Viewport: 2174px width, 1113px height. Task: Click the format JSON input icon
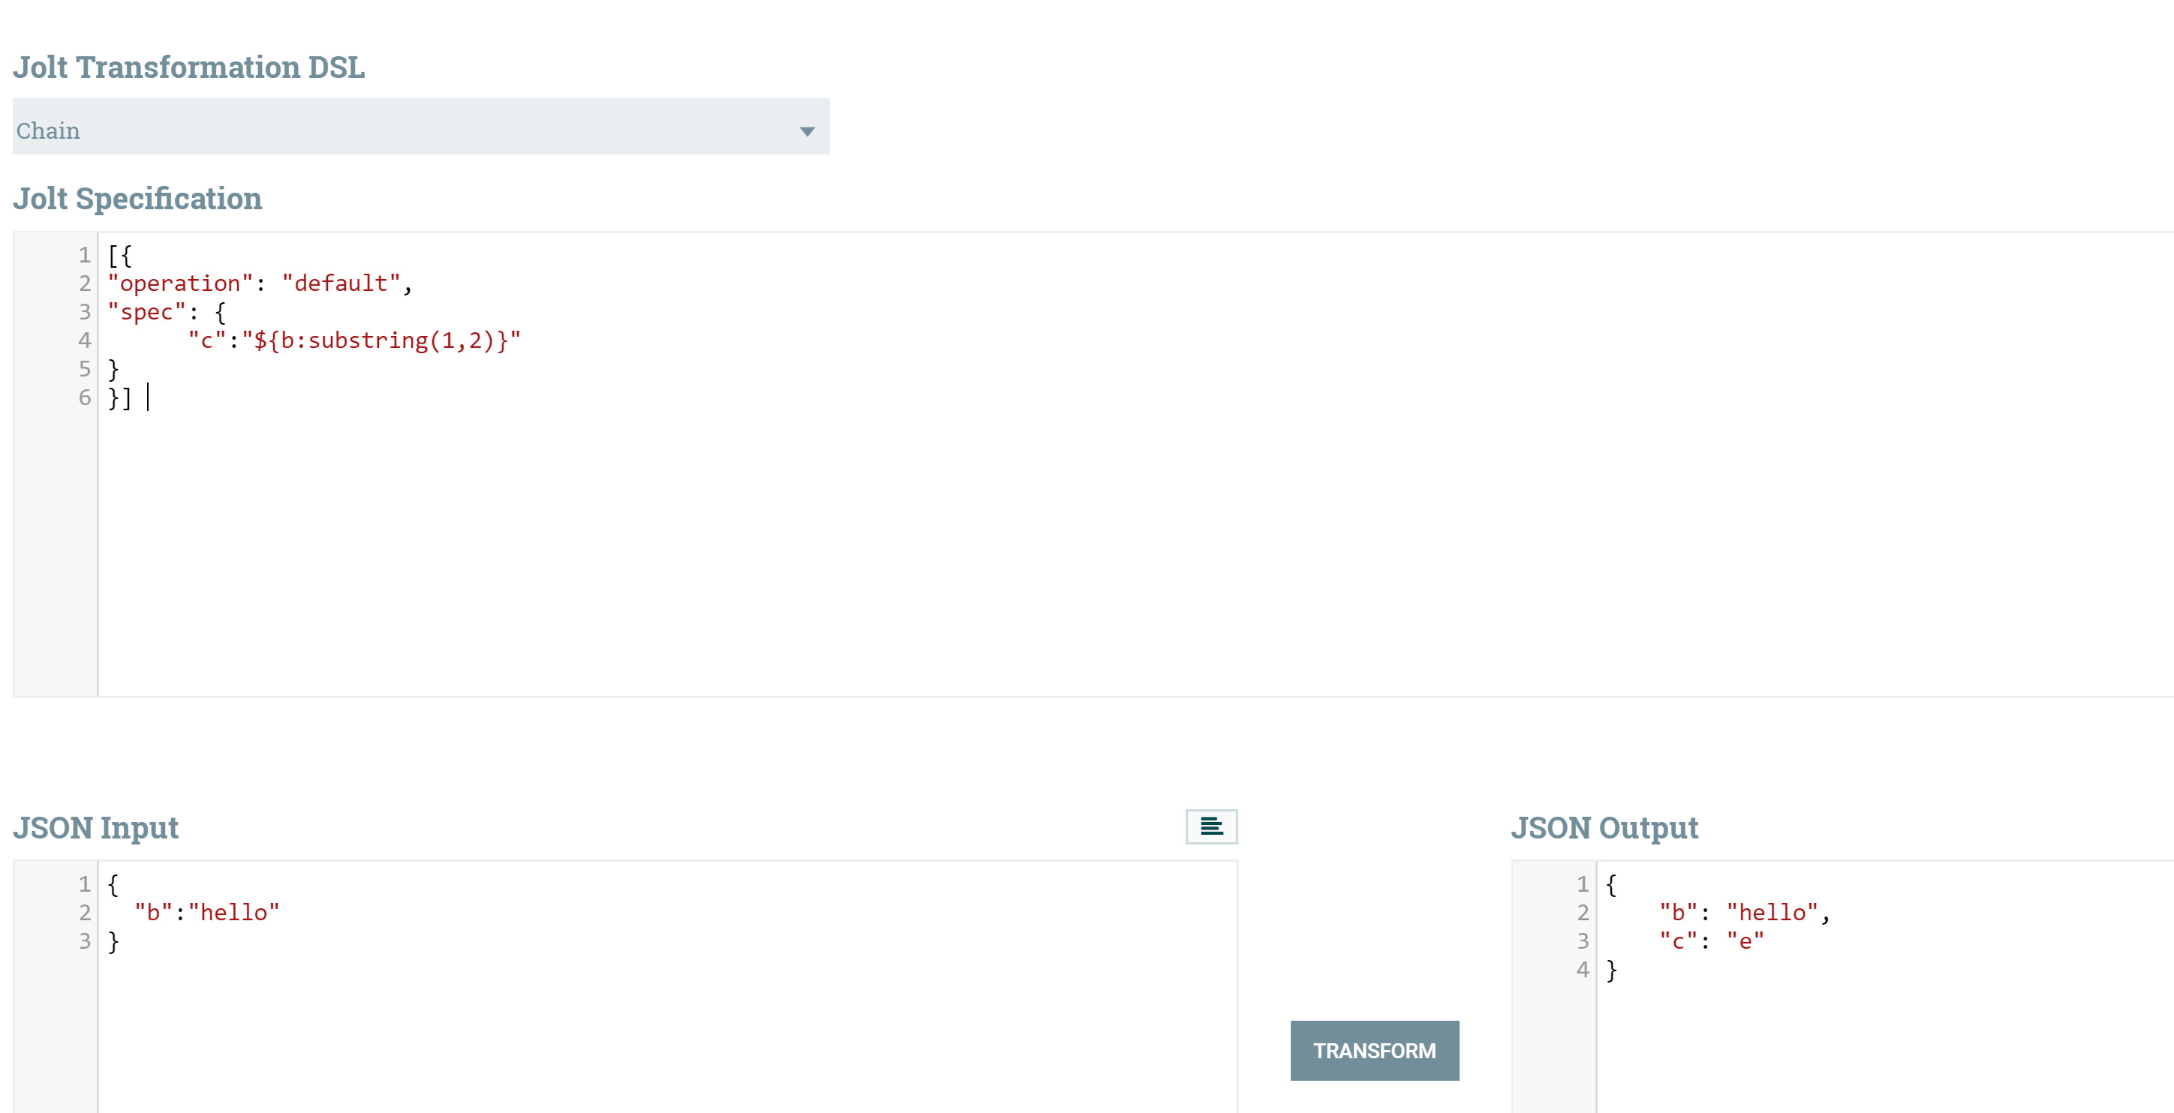[x=1211, y=826]
